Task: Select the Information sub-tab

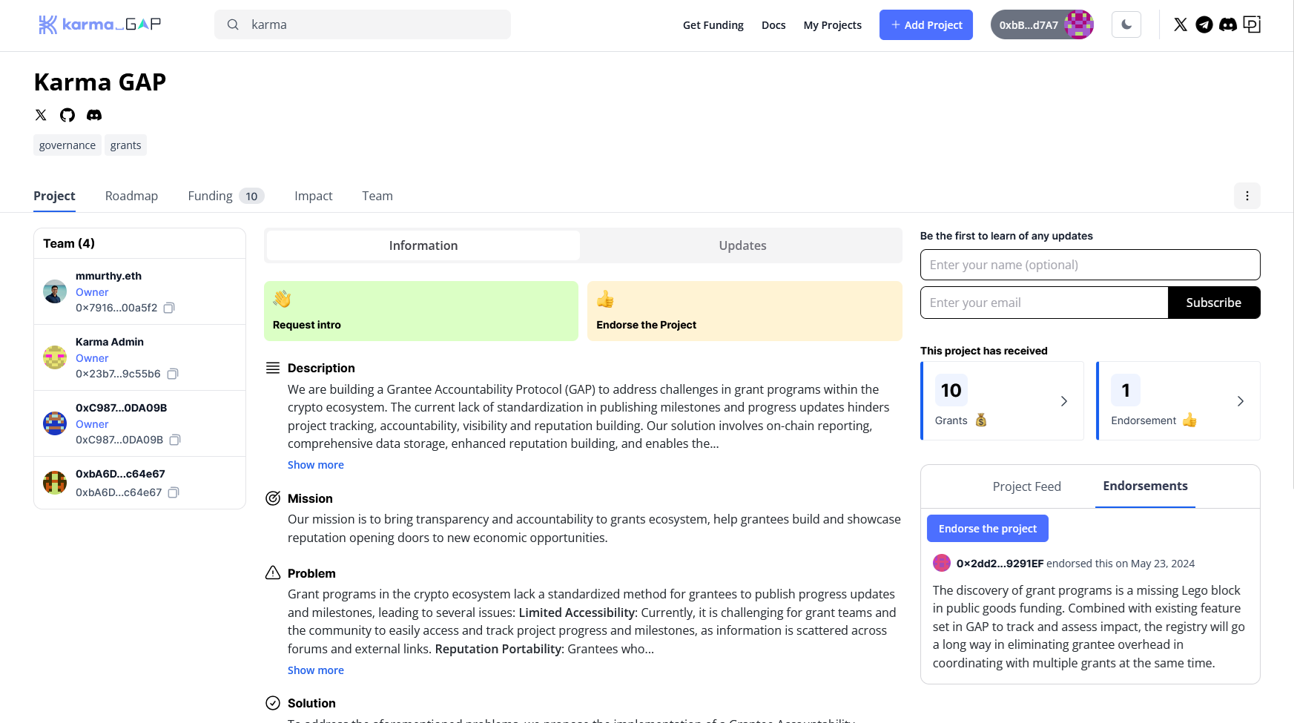Action: coord(423,245)
